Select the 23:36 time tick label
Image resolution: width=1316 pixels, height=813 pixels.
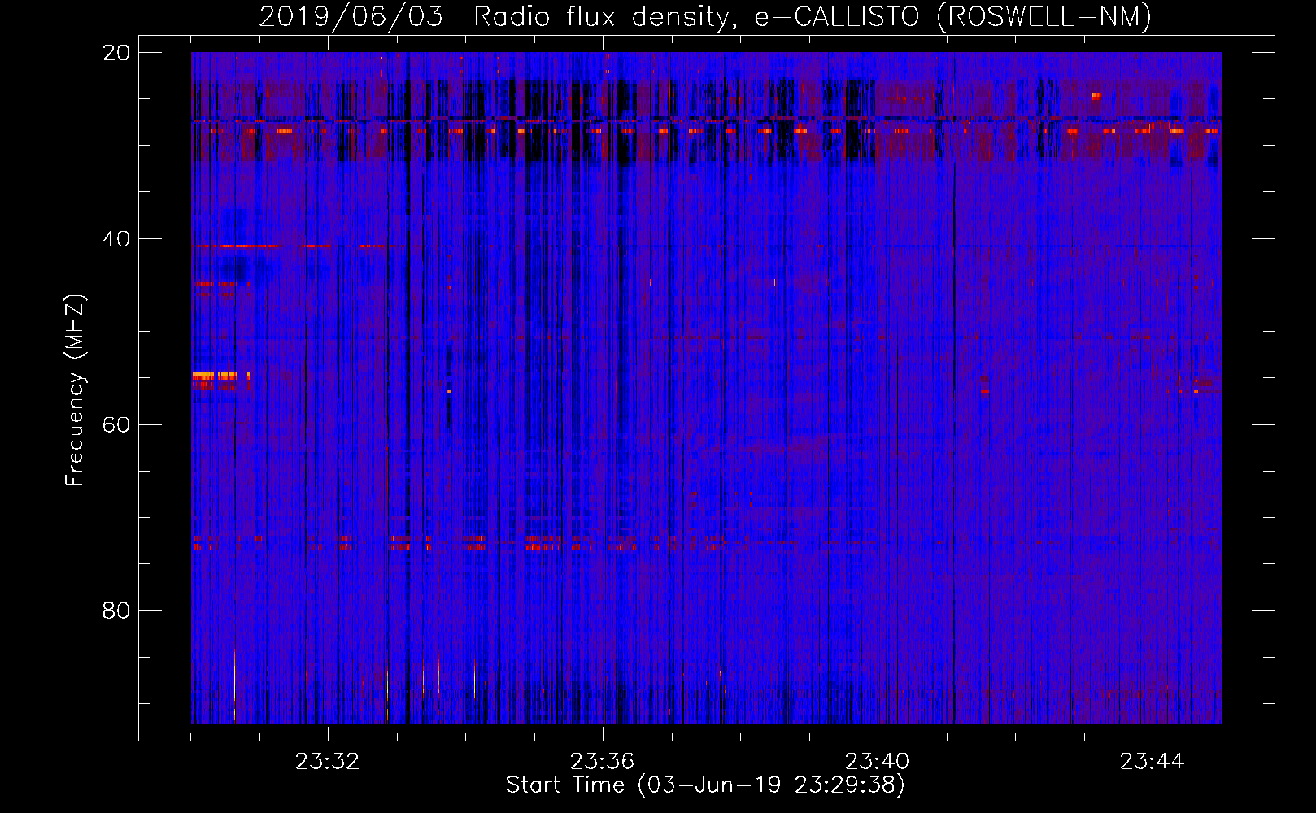[602, 762]
